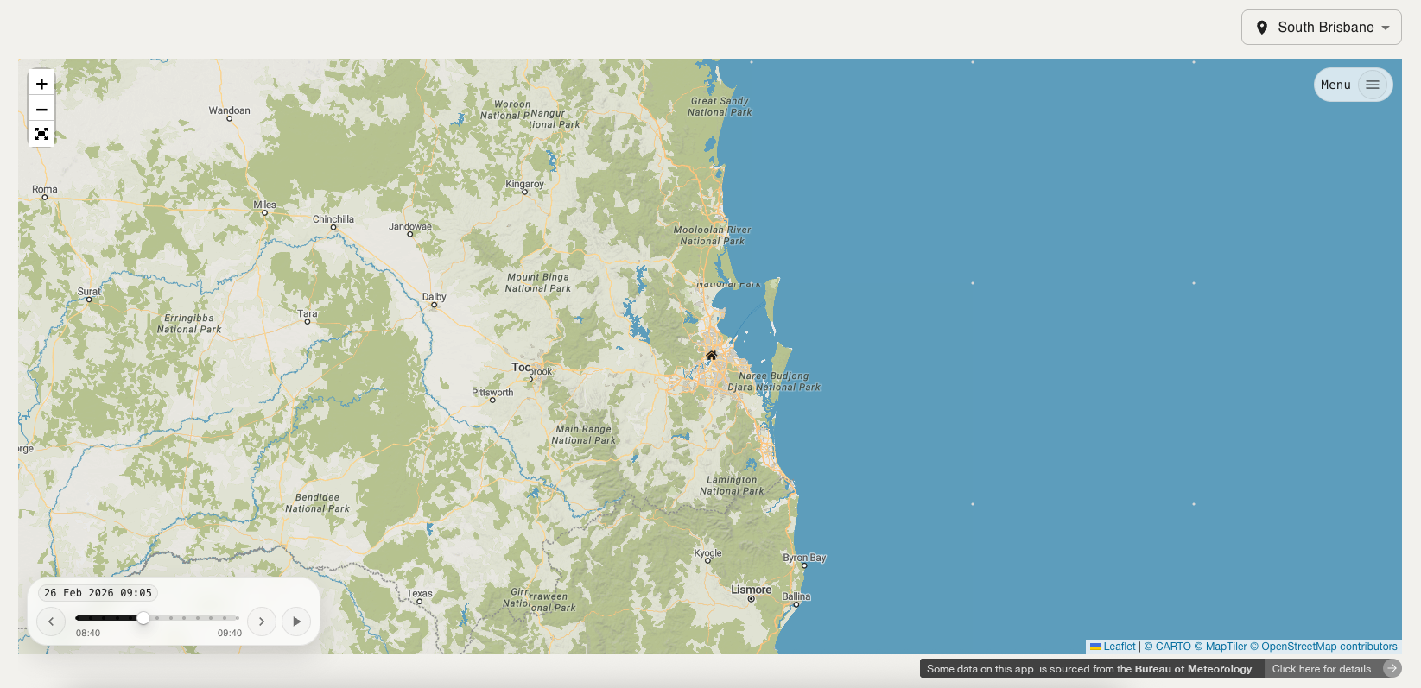Step back to the previous time frame

point(51,622)
